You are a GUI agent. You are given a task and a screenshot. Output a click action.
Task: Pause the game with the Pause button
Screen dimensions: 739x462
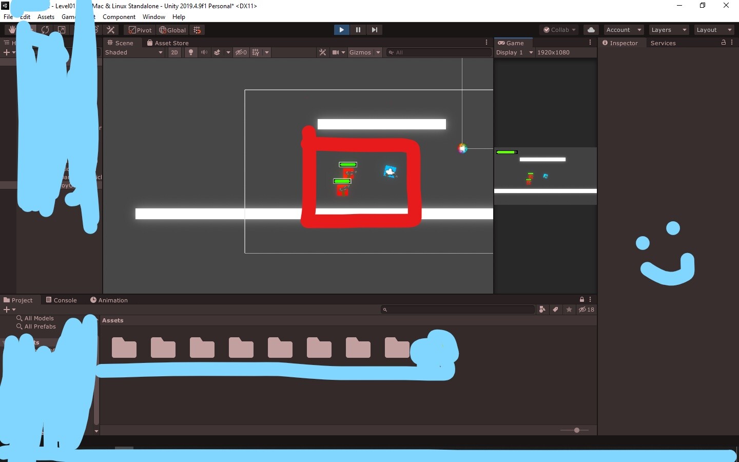click(358, 30)
